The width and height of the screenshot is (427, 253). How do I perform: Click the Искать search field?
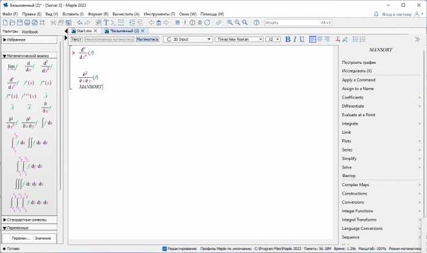(x=298, y=23)
